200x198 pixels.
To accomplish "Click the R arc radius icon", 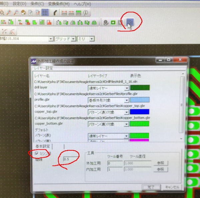I will tap(12, 32).
